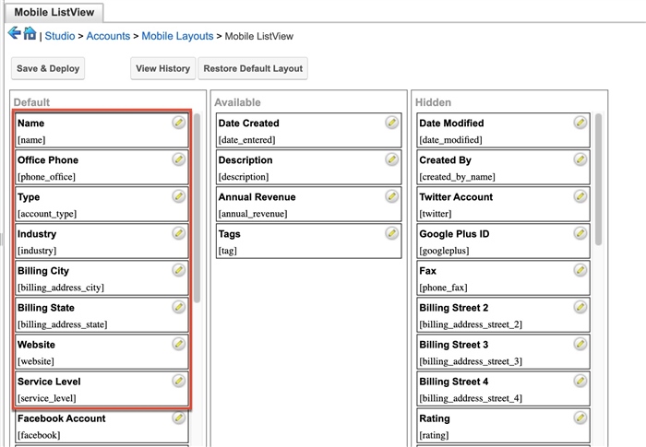Viewport: 646px width, 447px height.
Task: Edit the Billing City pencil icon
Action: (179, 270)
